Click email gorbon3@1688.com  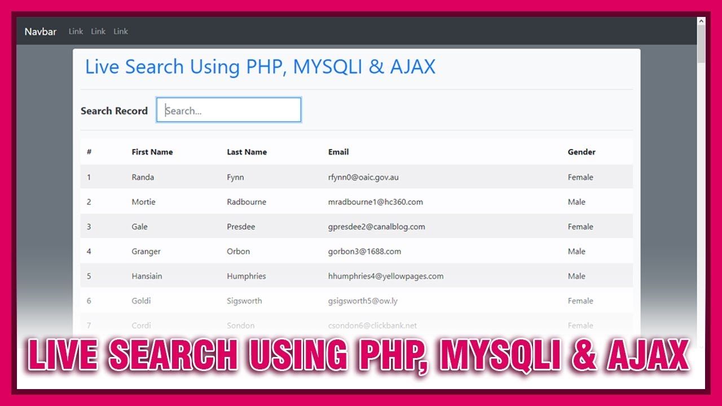click(364, 251)
